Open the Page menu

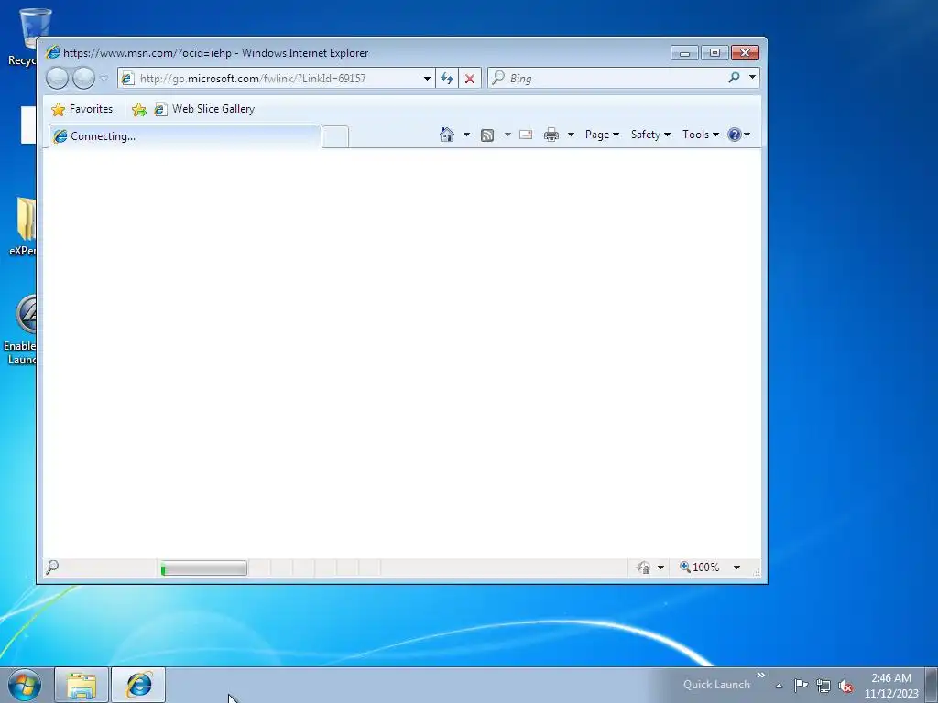tap(602, 135)
